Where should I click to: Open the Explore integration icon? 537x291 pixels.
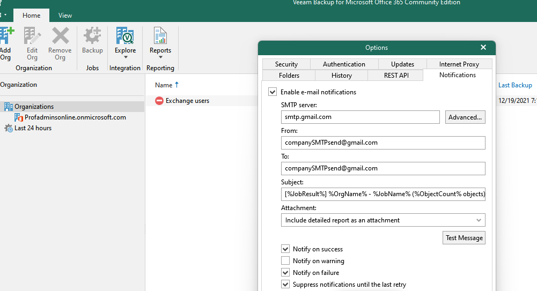(x=125, y=36)
